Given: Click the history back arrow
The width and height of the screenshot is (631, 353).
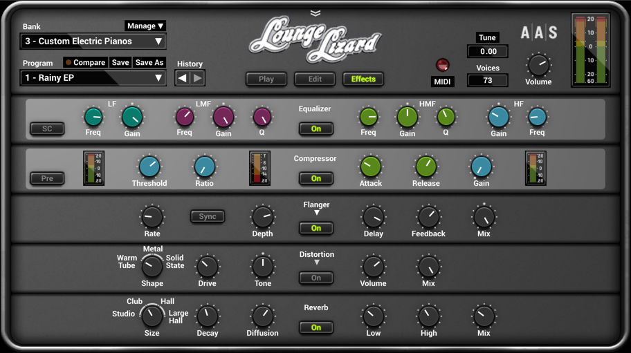Looking at the screenshot, I should point(182,78).
